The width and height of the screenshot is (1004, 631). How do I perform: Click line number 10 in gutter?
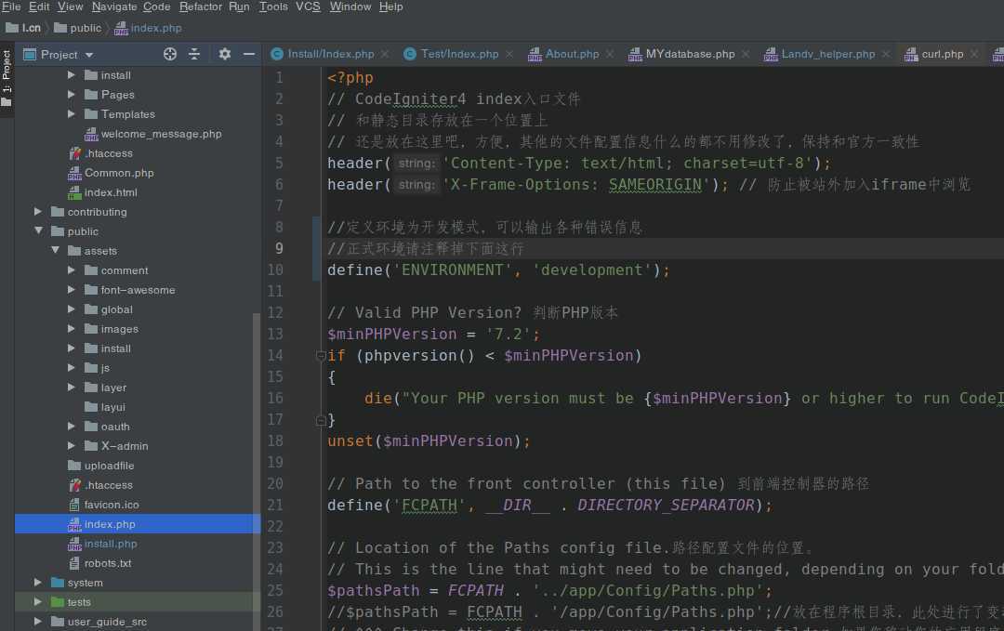pyautogui.click(x=275, y=270)
